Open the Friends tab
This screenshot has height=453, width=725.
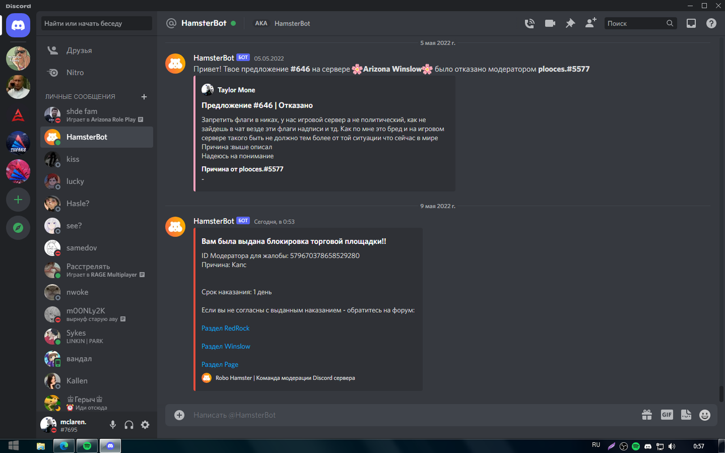(x=97, y=50)
